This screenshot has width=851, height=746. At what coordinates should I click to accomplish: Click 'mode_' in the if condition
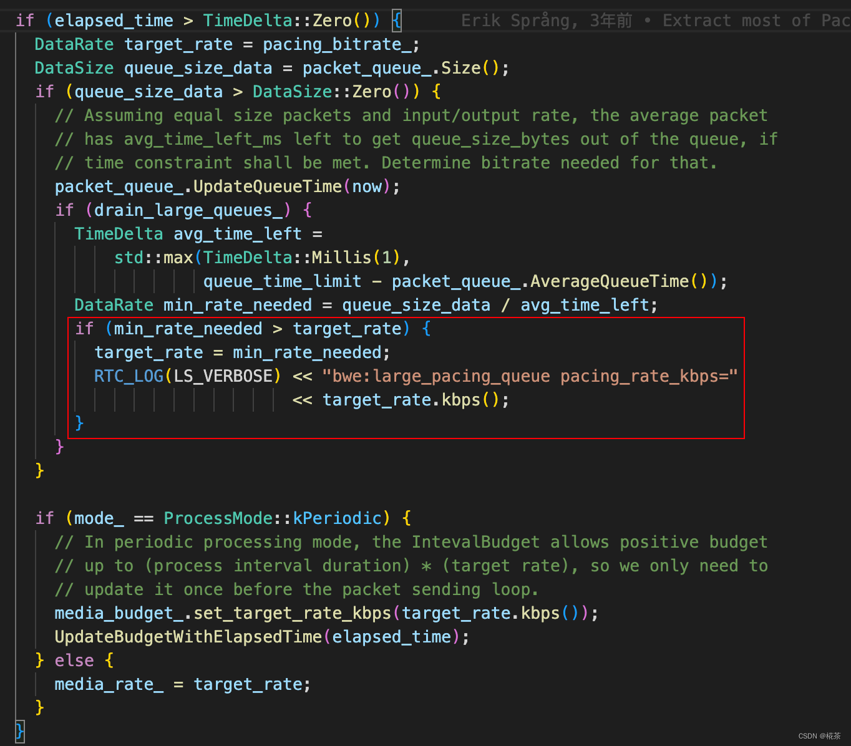pos(99,518)
